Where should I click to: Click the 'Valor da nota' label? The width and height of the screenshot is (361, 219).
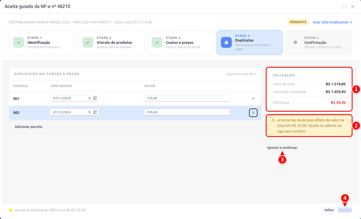point(284,84)
